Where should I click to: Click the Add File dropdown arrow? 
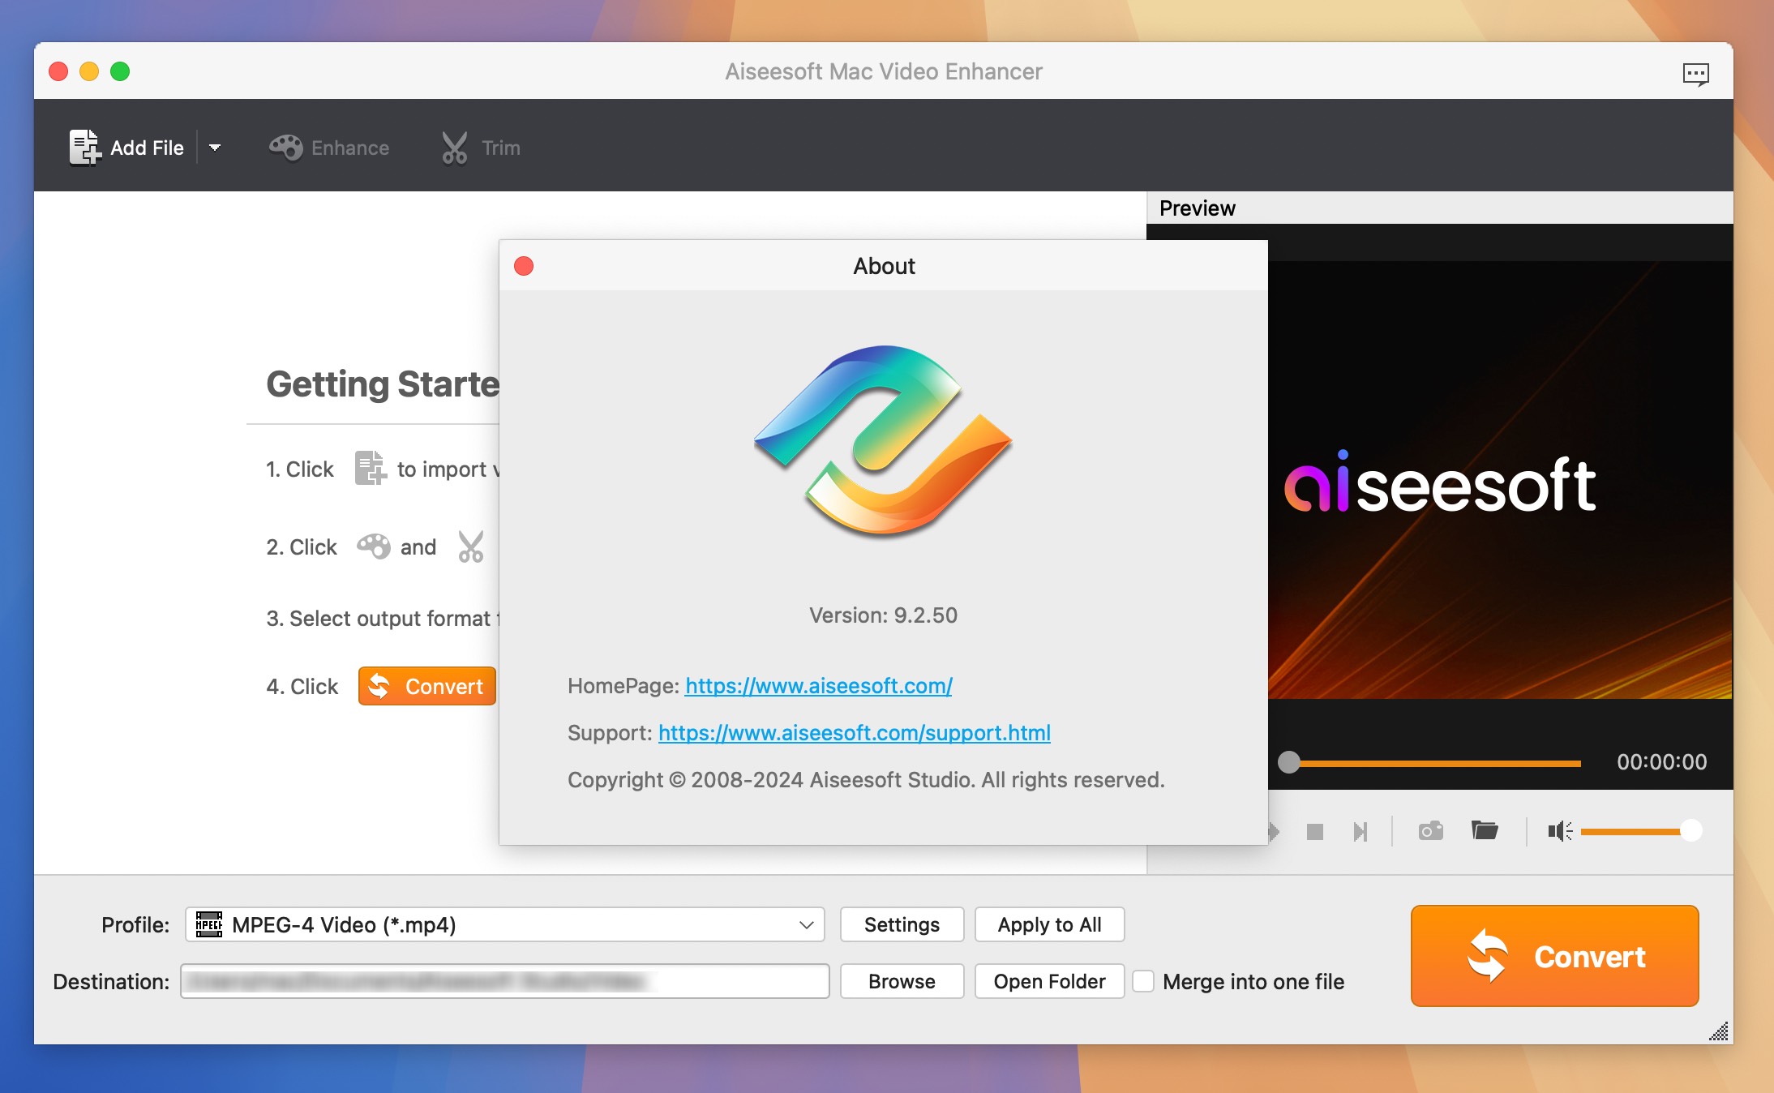216,147
